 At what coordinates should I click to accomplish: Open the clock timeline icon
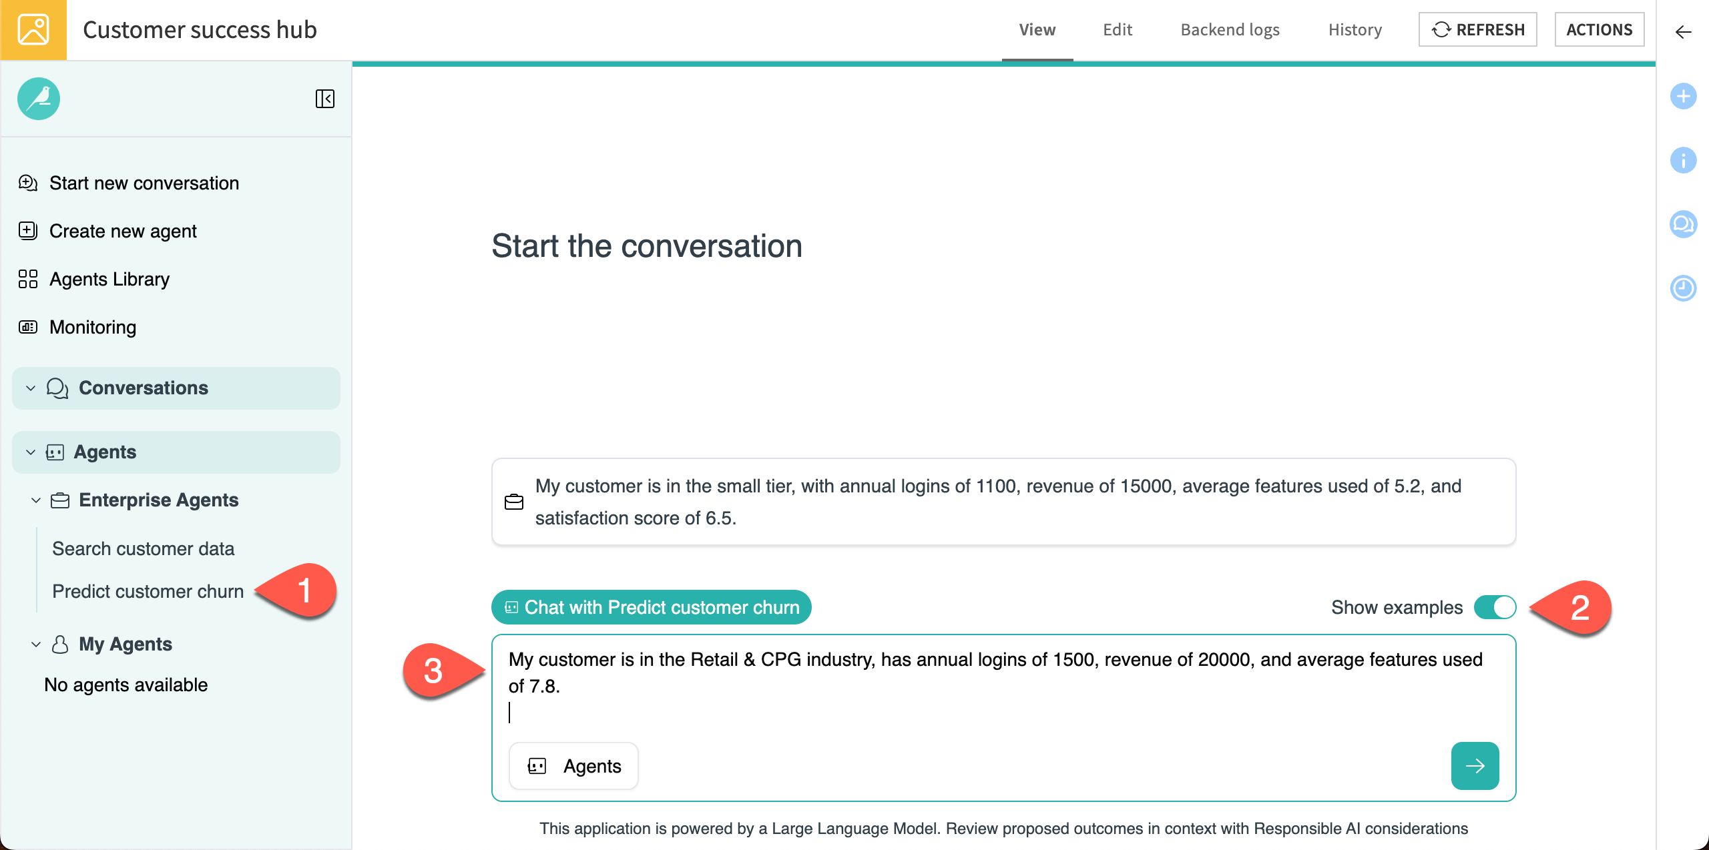tap(1683, 288)
